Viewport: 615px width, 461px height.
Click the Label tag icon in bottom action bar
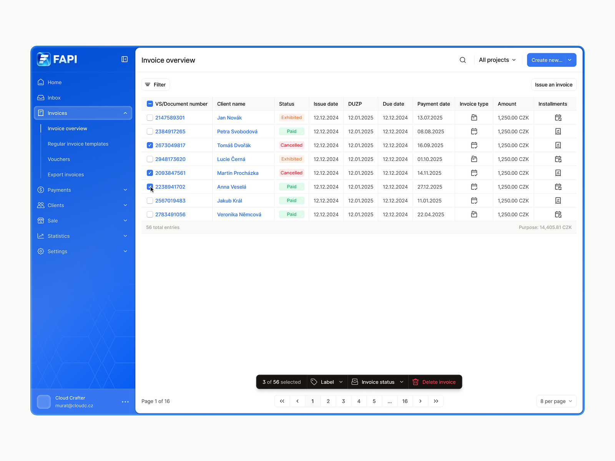314,382
